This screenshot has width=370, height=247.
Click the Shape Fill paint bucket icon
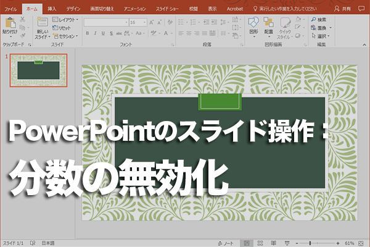[298, 19]
